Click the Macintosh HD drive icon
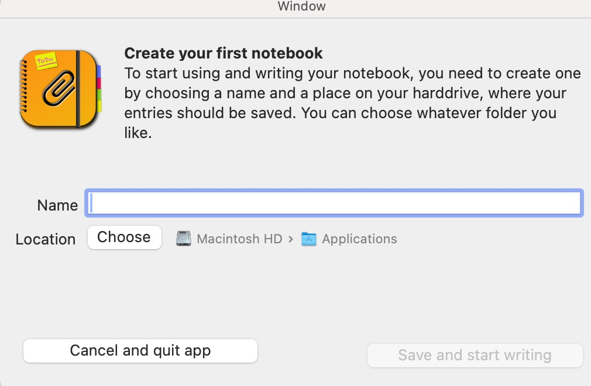Image resolution: width=591 pixels, height=386 pixels. click(184, 239)
